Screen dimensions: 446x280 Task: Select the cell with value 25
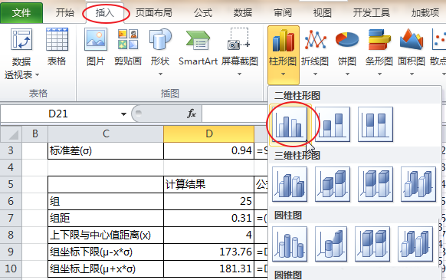pyautogui.click(x=209, y=202)
